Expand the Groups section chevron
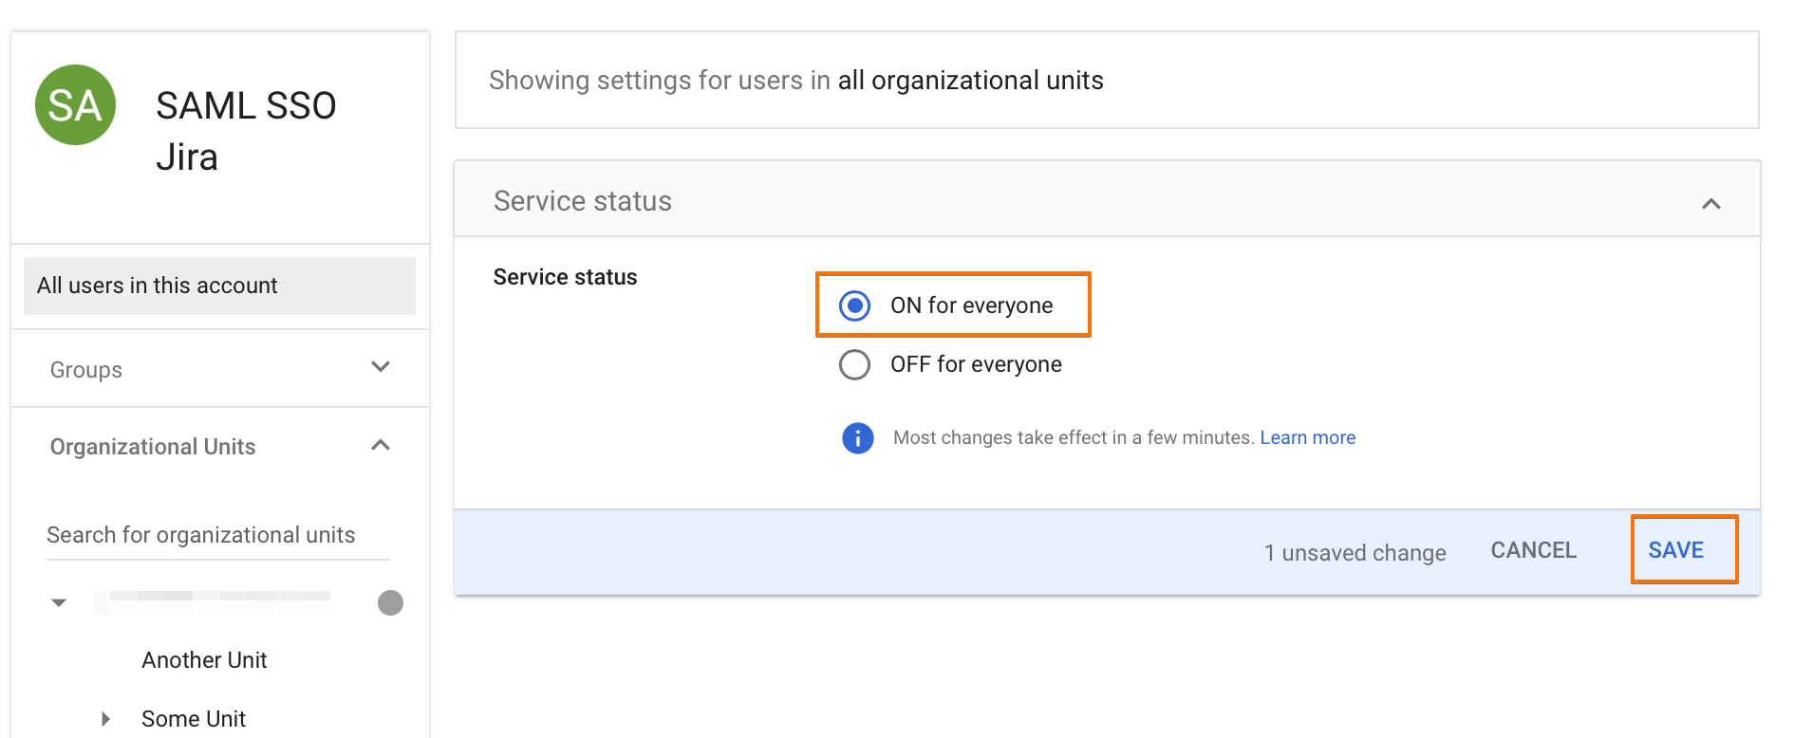 (x=381, y=367)
